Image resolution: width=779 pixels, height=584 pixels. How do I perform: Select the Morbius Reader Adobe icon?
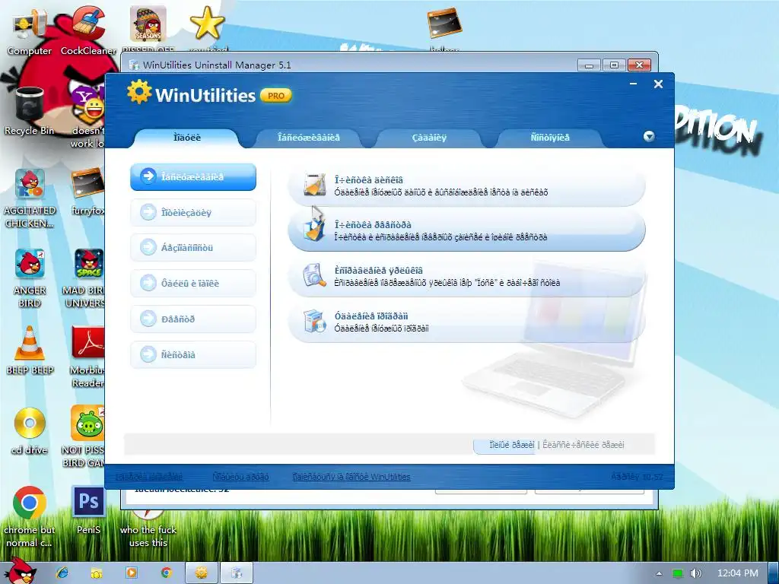tap(88, 357)
